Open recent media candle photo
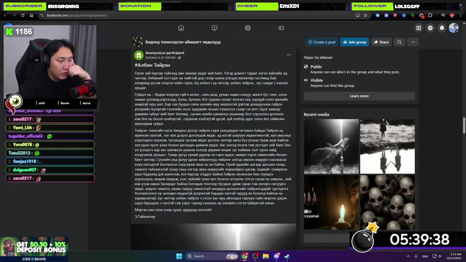 tap(331, 202)
